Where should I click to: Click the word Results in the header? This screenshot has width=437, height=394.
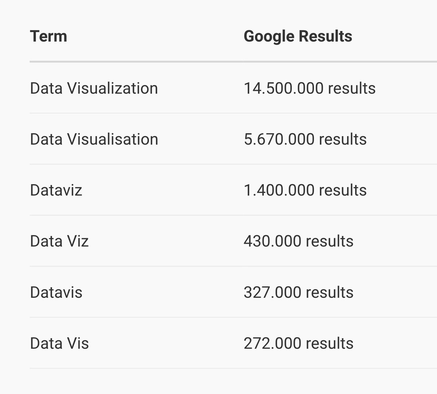pyautogui.click(x=325, y=36)
